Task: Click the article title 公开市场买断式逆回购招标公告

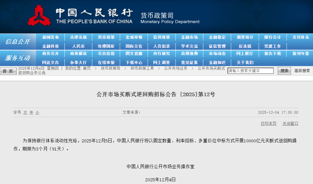Action: click(x=156, y=94)
